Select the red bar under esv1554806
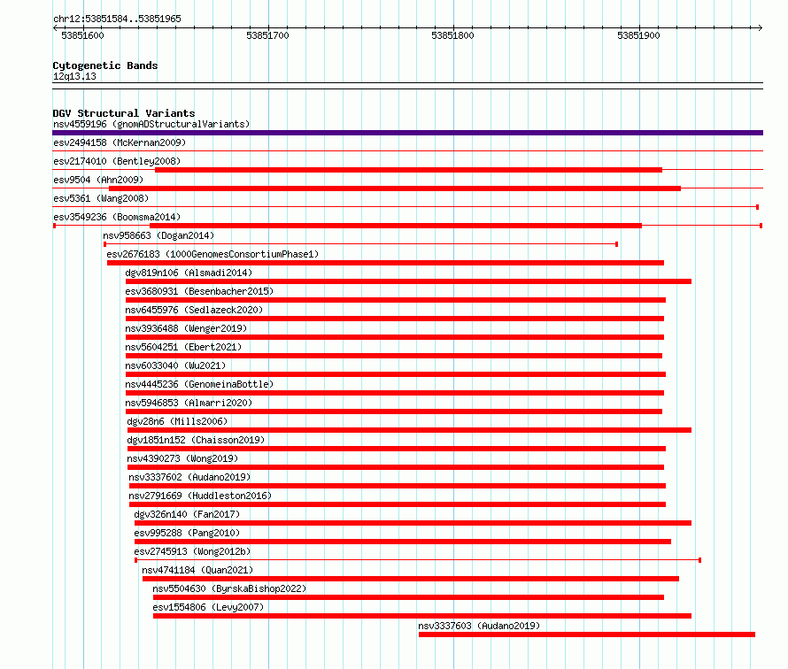The height and width of the screenshot is (669, 788). pyautogui.click(x=422, y=616)
